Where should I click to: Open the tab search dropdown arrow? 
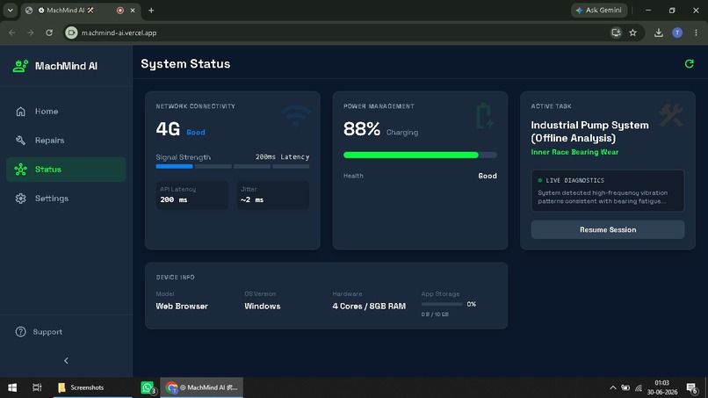pos(10,10)
